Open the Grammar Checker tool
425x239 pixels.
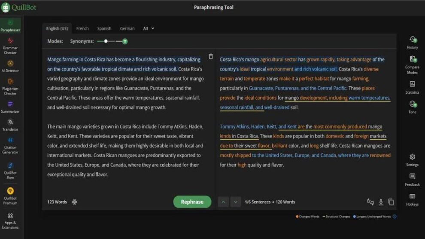(10, 46)
